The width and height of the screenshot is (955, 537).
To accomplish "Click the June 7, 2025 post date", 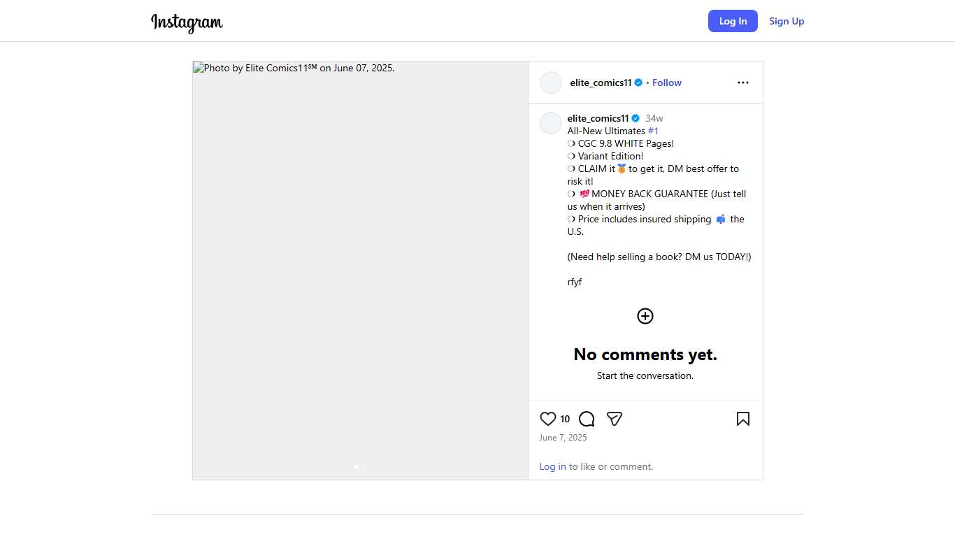I will coord(563,438).
